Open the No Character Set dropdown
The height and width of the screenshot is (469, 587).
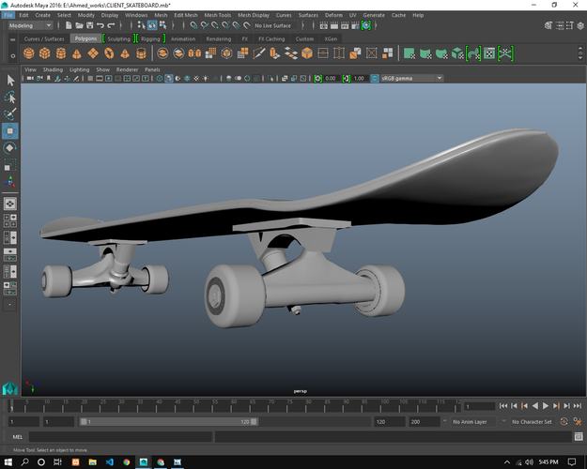click(x=532, y=422)
